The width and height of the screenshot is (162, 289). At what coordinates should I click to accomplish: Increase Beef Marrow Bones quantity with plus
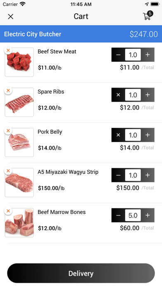148,215
